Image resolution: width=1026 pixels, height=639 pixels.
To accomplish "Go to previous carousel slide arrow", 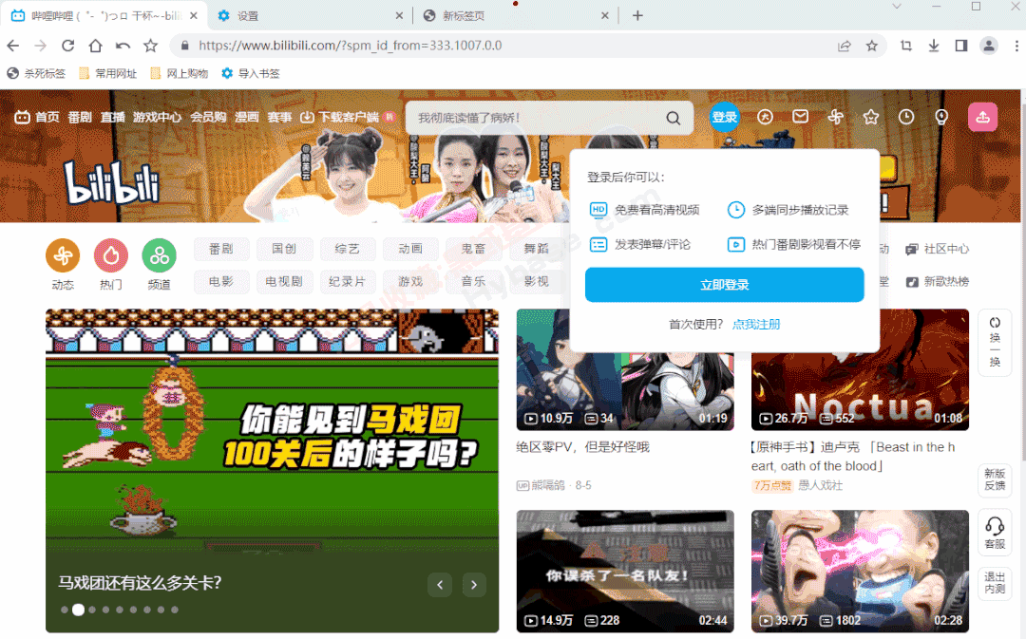I will click(440, 585).
